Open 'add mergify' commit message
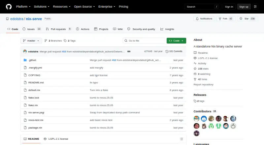264x145 pixels. pos(96,68)
